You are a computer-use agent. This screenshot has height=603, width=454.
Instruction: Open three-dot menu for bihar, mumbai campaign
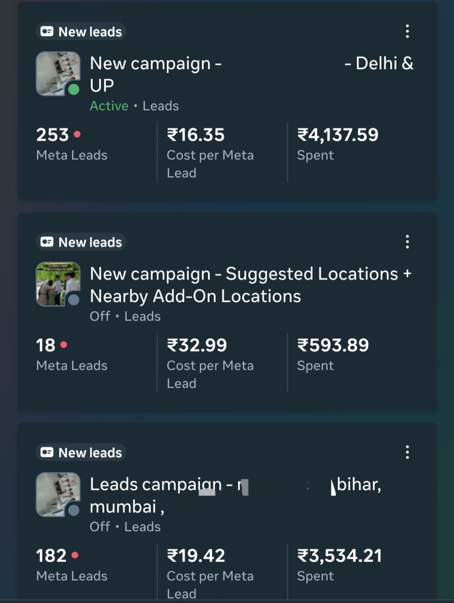407,452
